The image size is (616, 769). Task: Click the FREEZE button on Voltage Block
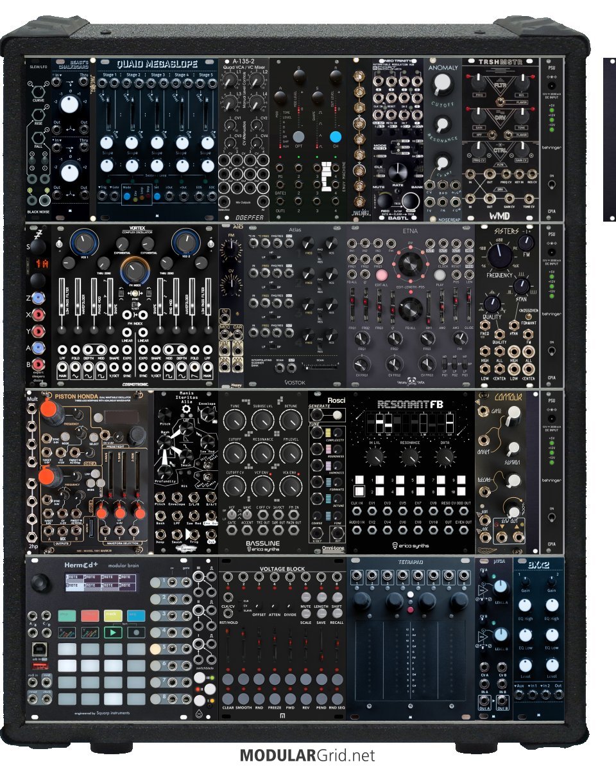click(275, 698)
